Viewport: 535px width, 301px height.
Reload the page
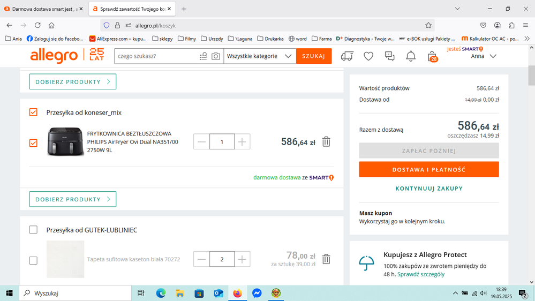(x=37, y=25)
